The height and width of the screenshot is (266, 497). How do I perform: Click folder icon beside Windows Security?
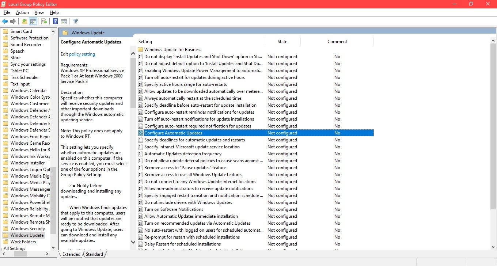5,229
